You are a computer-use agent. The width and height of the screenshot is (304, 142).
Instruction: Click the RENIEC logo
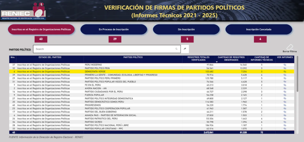pos(23,11)
